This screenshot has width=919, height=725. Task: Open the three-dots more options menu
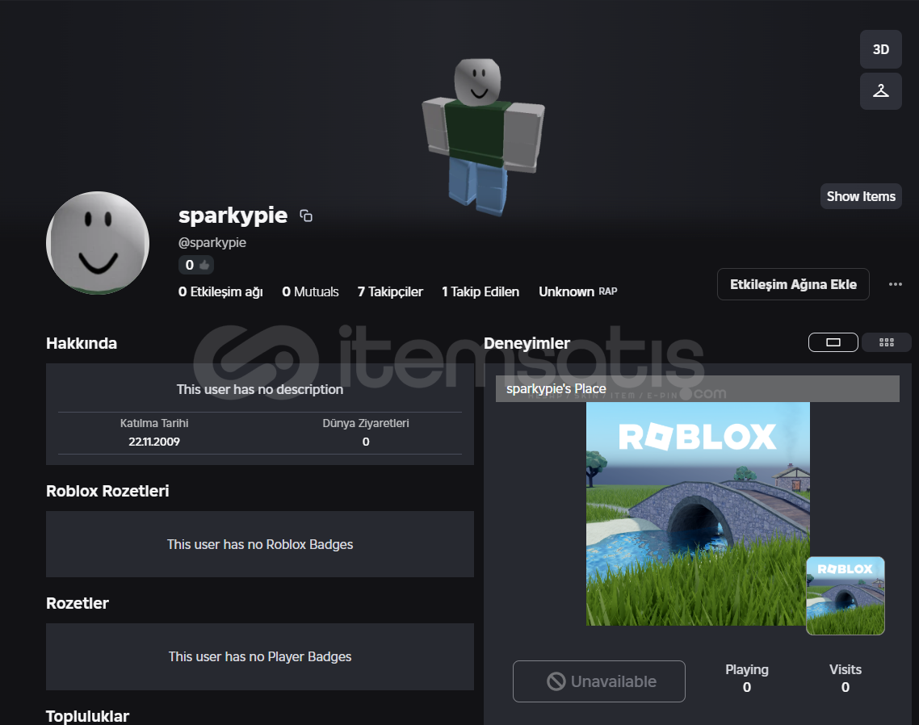click(x=895, y=284)
